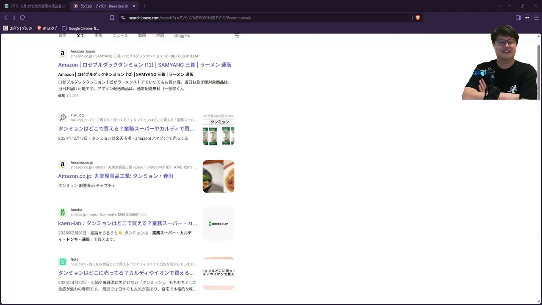Image resolution: width=542 pixels, height=305 pixels.
Task: Click the Note favicon icon
Action: point(63,262)
